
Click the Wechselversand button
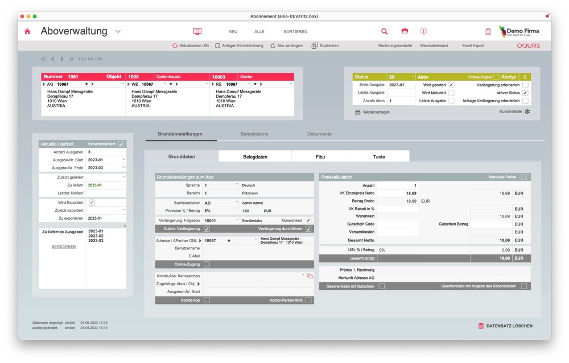pos(434,45)
